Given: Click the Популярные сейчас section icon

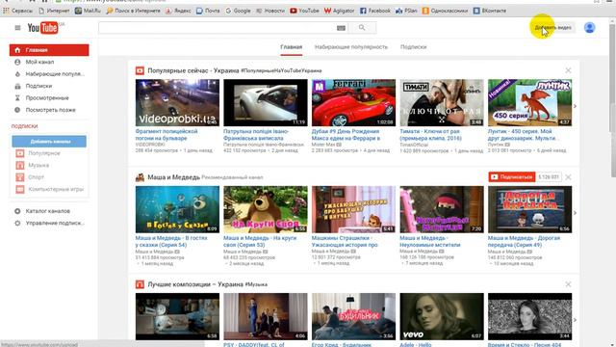Looking at the screenshot, I should [x=140, y=70].
